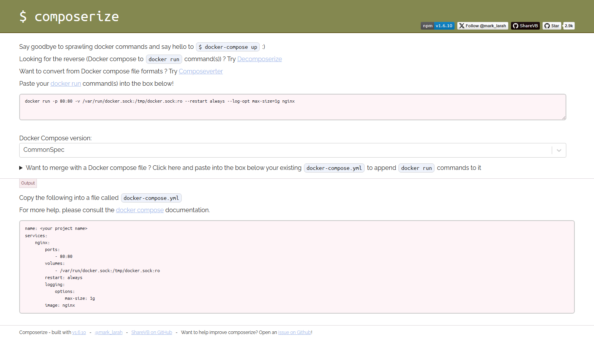This screenshot has width=594, height=339.
Task: Click 'restart: always' line in output
Action: (x=63, y=278)
